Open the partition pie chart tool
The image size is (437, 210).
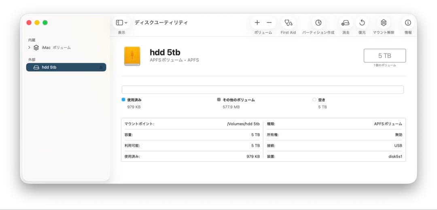[x=318, y=23]
